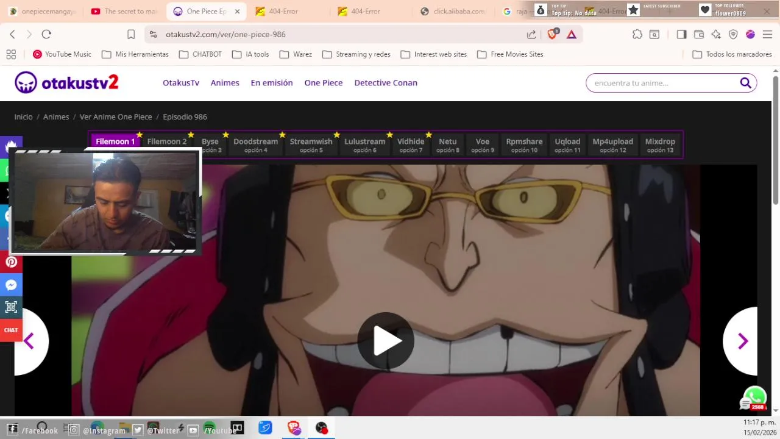Expand the IA tools bookmarks folder

pyautogui.click(x=250, y=54)
